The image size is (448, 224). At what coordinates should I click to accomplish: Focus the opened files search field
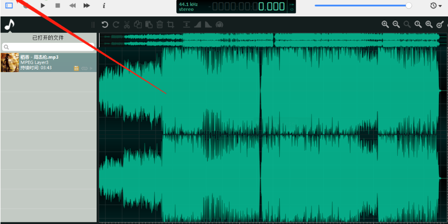coord(48,47)
